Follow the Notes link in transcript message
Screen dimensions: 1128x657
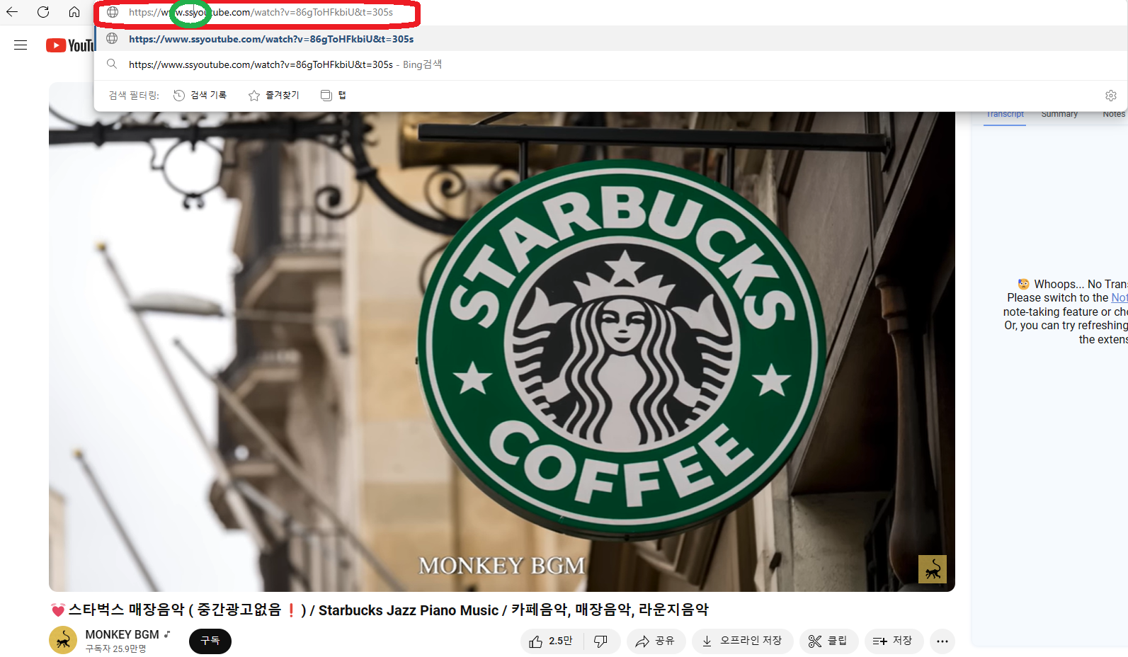1120,298
